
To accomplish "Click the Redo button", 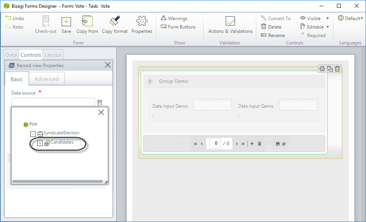I will coord(14,27).
